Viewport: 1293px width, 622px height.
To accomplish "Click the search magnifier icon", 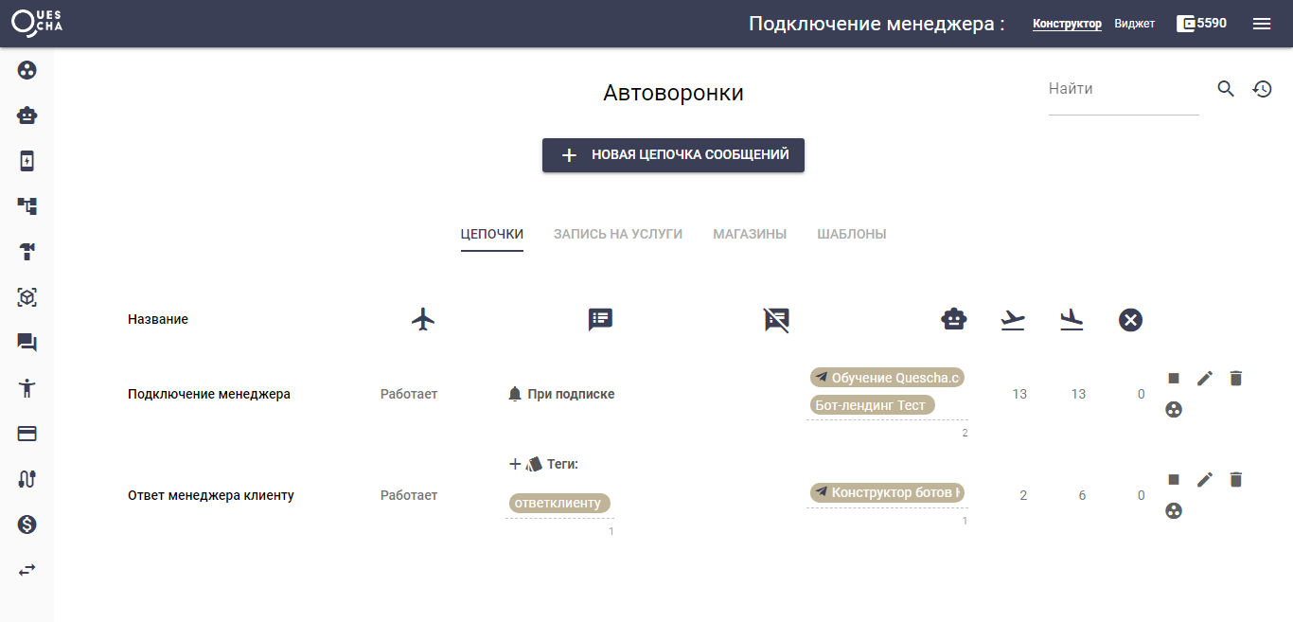I will tap(1225, 88).
